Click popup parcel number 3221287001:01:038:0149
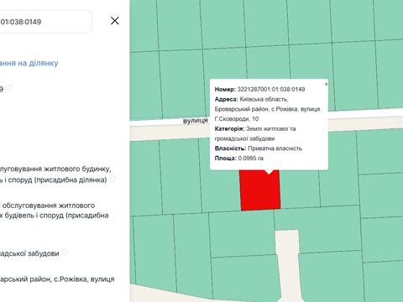The image size is (403, 302). point(271,90)
